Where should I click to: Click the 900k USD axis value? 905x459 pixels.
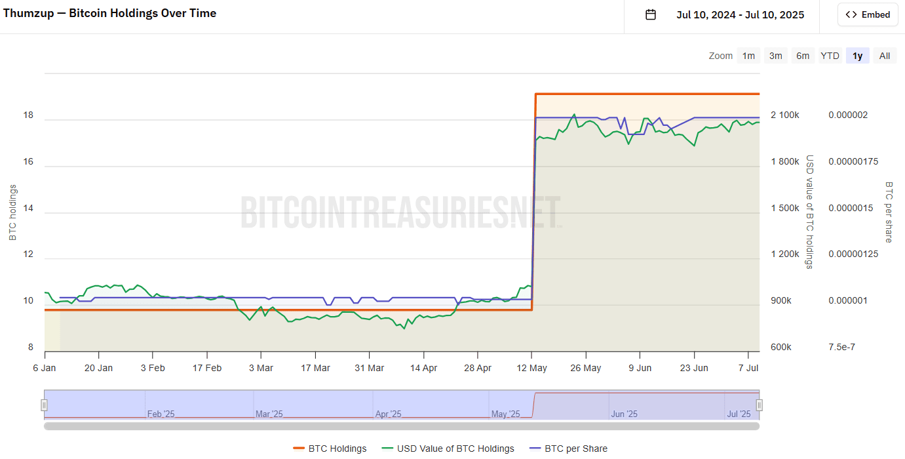780,300
